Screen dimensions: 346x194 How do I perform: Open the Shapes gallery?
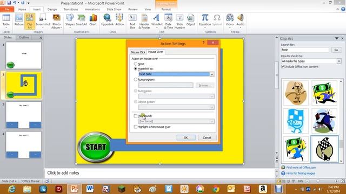70,21
